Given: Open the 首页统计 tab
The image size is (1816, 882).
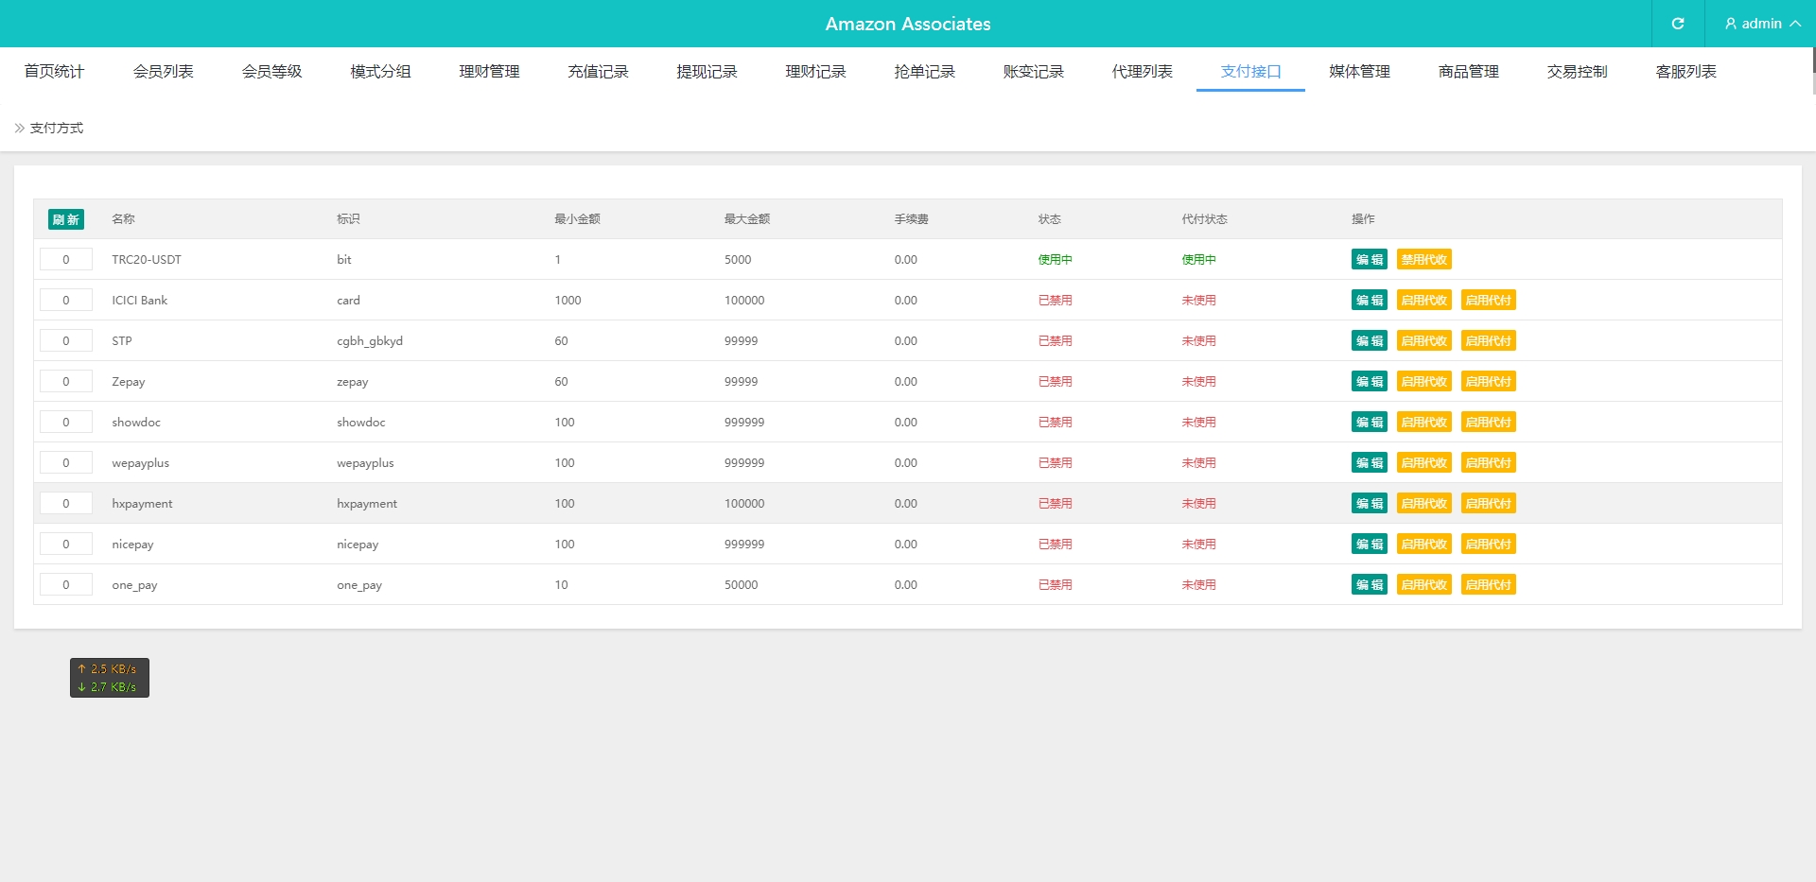Looking at the screenshot, I should [x=54, y=72].
